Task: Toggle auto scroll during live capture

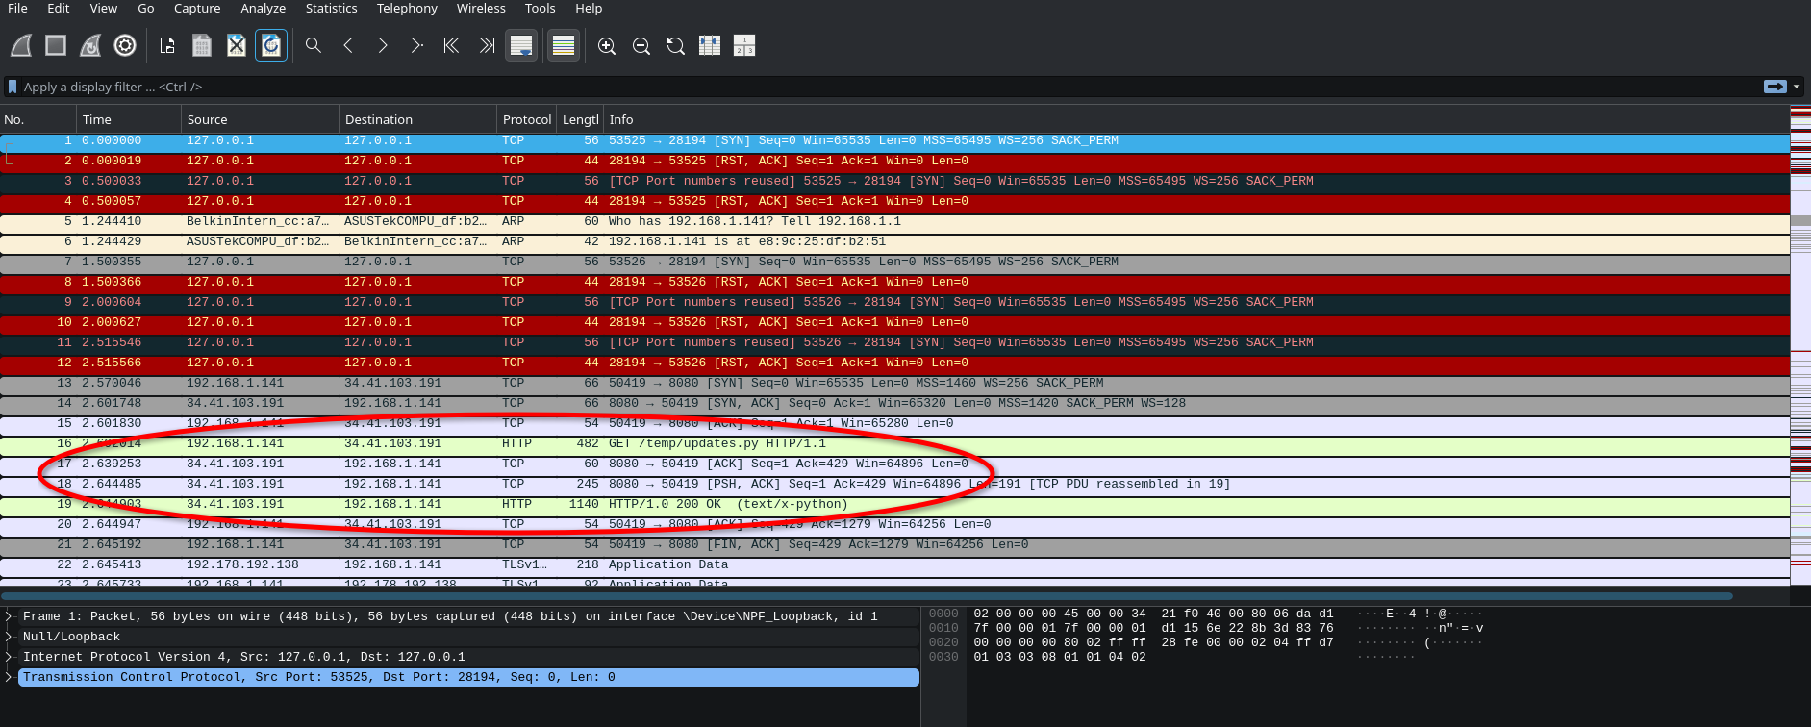Action: (521, 45)
